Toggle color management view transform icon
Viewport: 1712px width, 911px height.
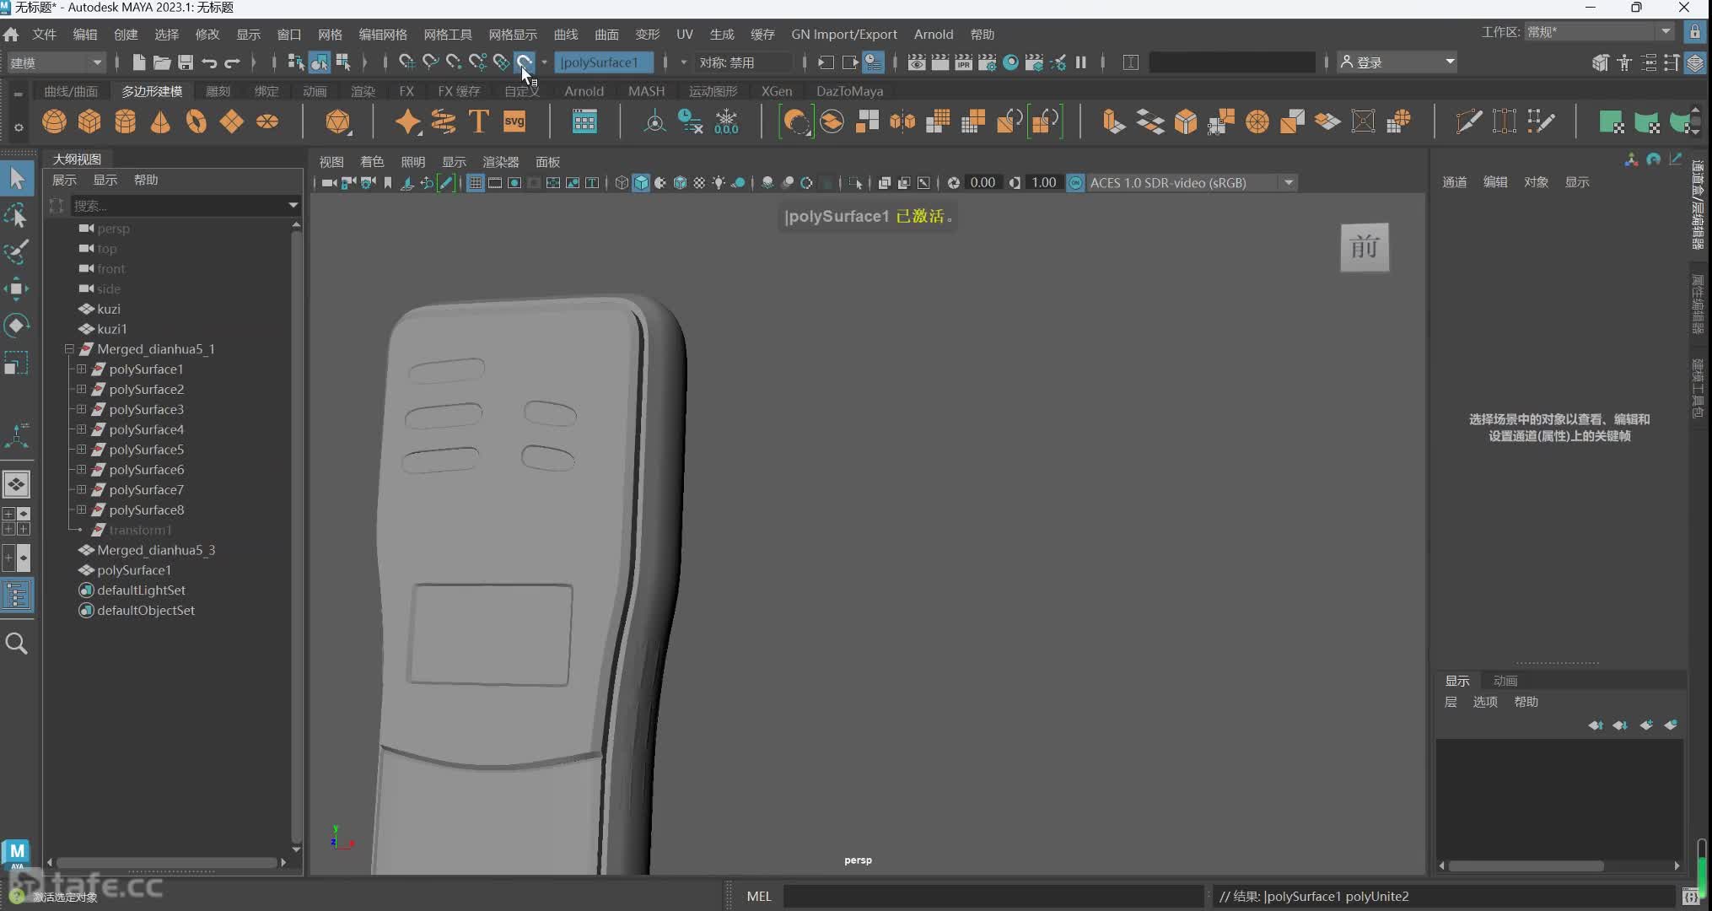point(1075,183)
